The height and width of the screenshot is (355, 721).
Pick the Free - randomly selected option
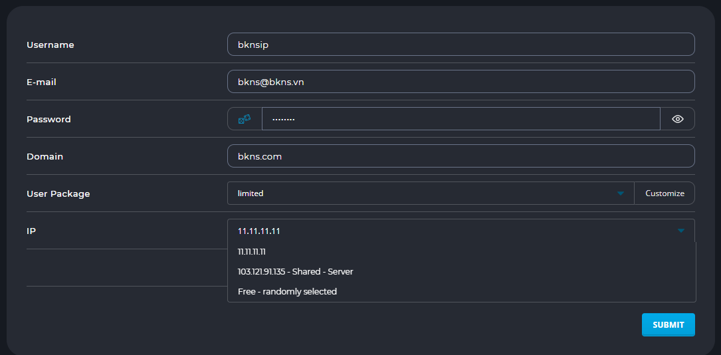click(287, 291)
